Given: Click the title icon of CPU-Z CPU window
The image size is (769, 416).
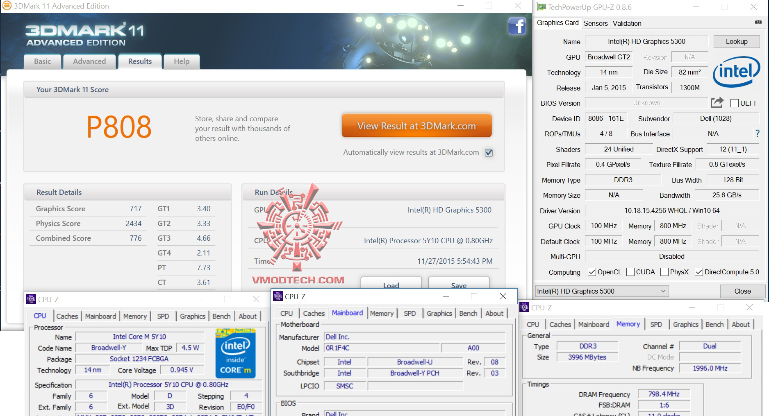Looking at the screenshot, I should click(x=31, y=299).
